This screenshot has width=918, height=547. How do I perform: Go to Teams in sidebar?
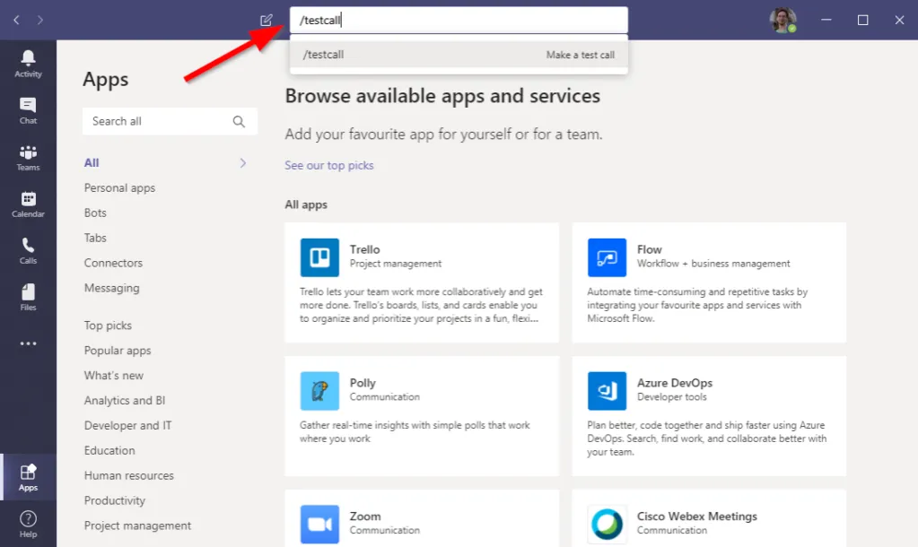click(28, 157)
